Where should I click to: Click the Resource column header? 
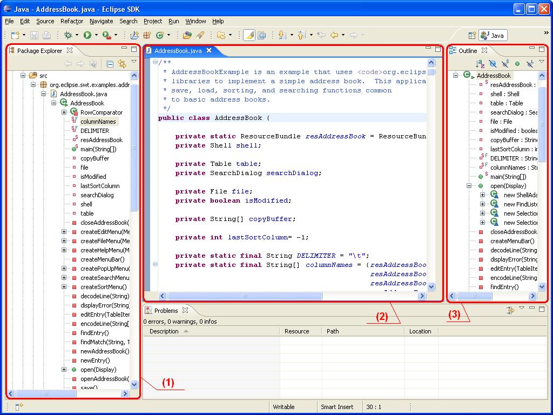pyautogui.click(x=301, y=331)
